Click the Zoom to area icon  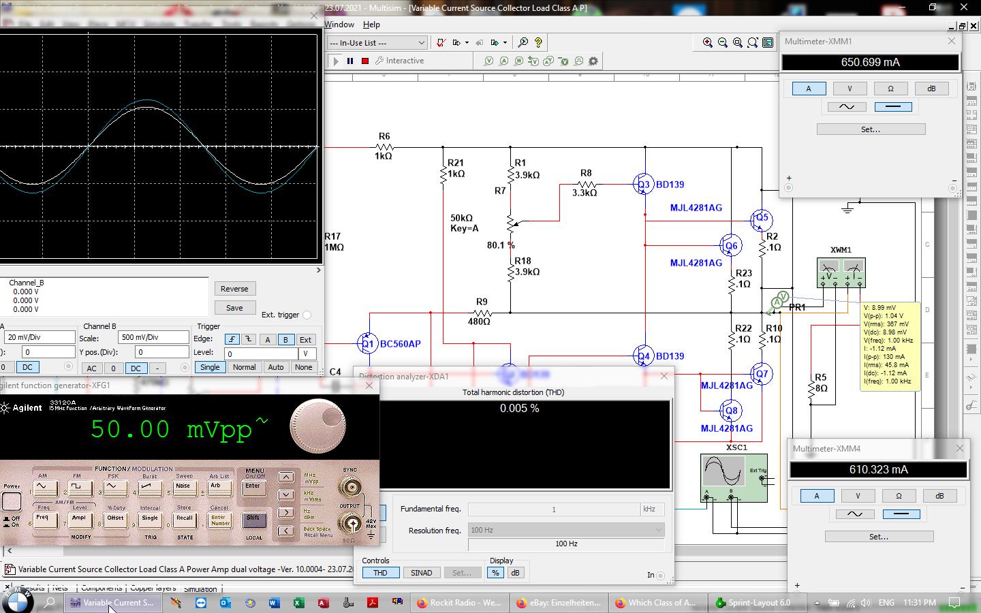(x=738, y=42)
